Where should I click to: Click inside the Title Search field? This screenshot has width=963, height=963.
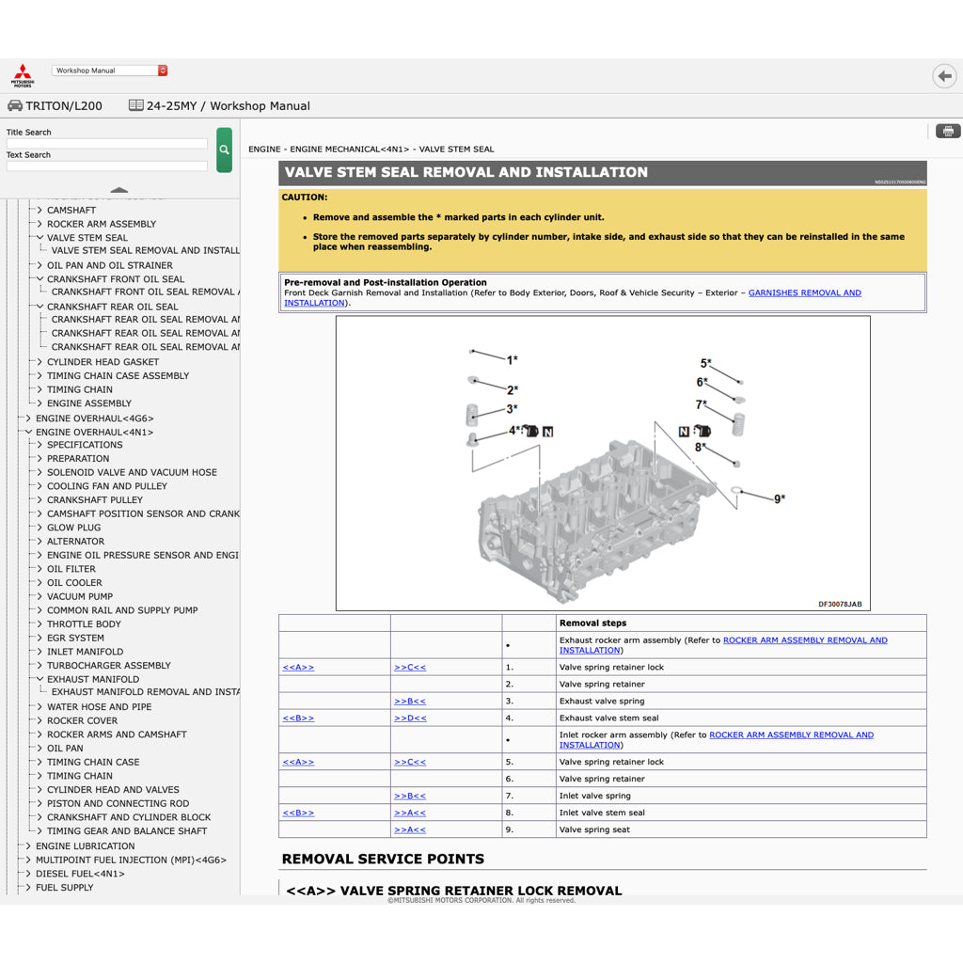pos(105,143)
